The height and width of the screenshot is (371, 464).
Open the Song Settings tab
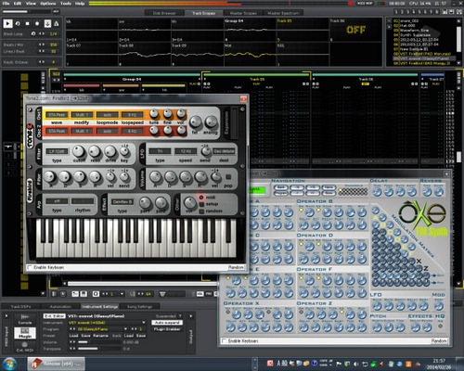140,306
